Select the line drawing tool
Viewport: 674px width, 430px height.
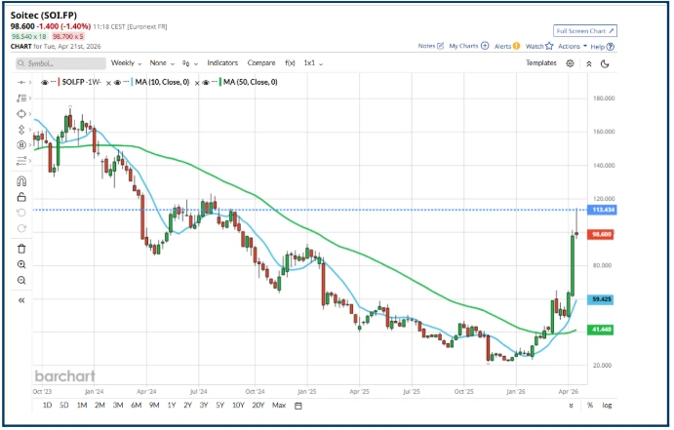[21, 83]
